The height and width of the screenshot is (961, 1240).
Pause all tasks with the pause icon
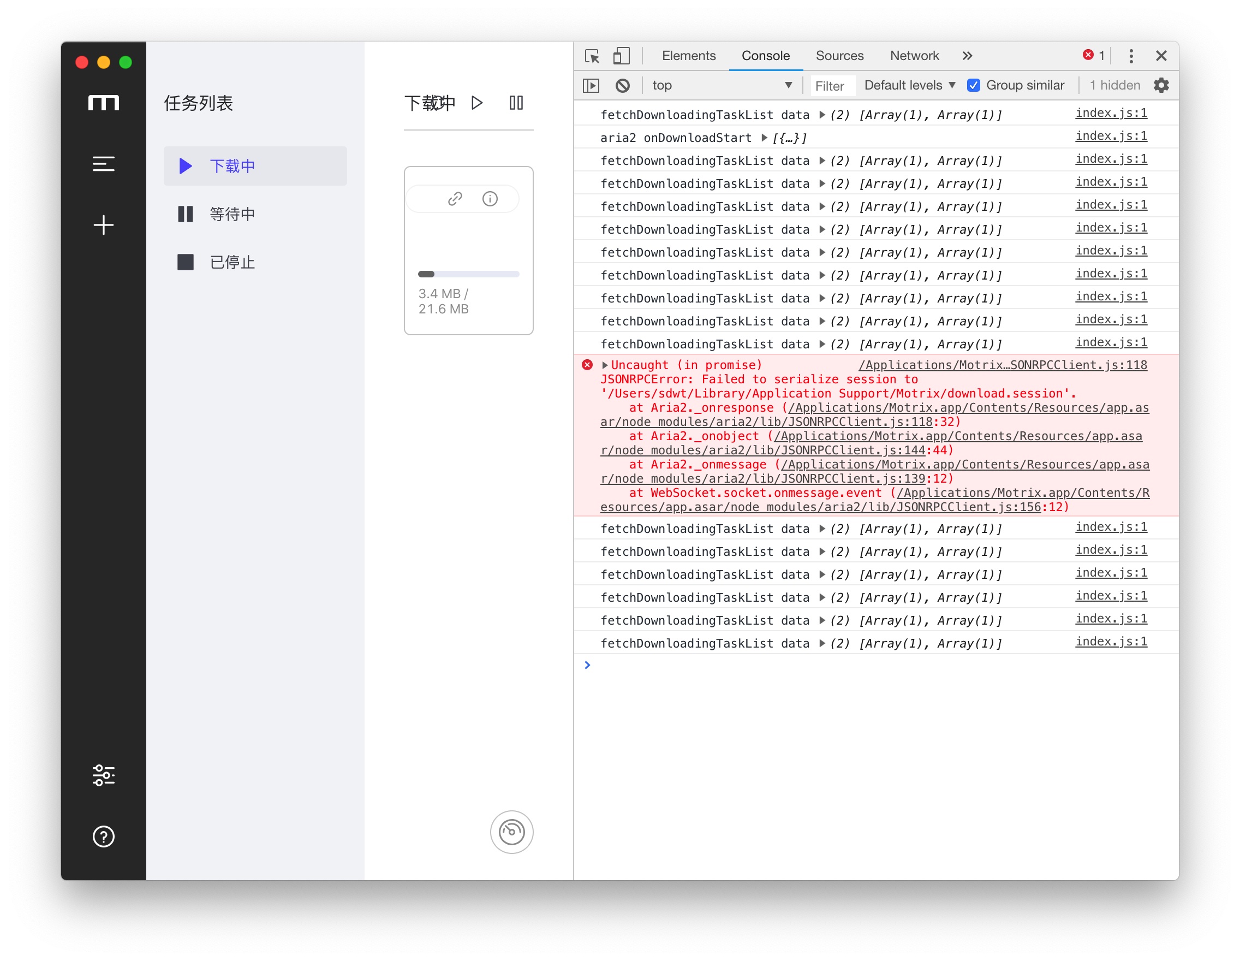(516, 103)
